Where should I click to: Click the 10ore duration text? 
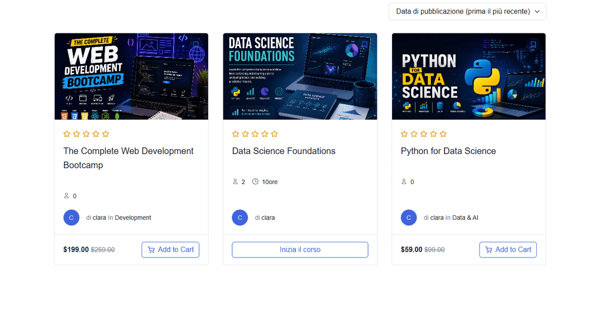(x=269, y=182)
